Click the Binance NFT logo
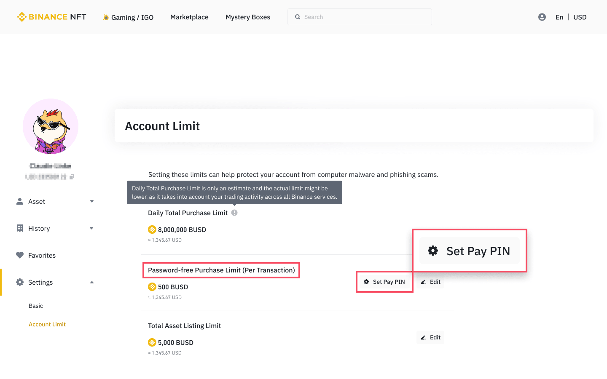607x379 pixels. [51, 17]
